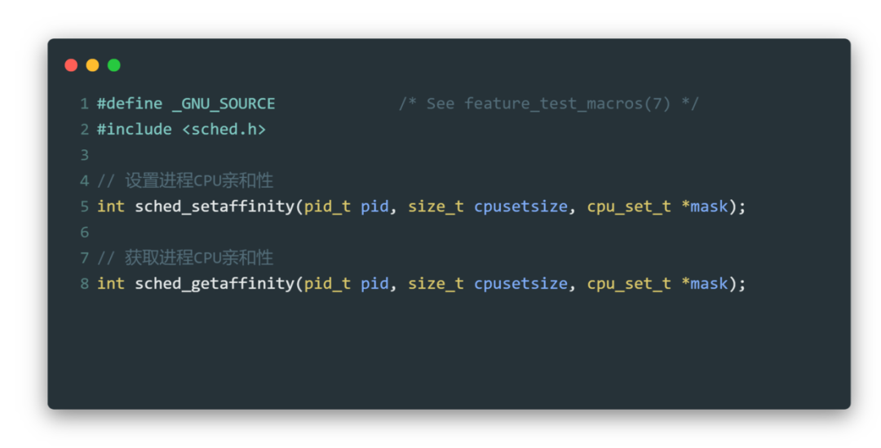Screen dimensions: 881x448
Task: Click the sched_getaffinity function name
Action: click(x=215, y=283)
